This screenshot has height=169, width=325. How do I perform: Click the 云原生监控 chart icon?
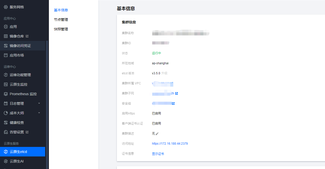click(6, 84)
